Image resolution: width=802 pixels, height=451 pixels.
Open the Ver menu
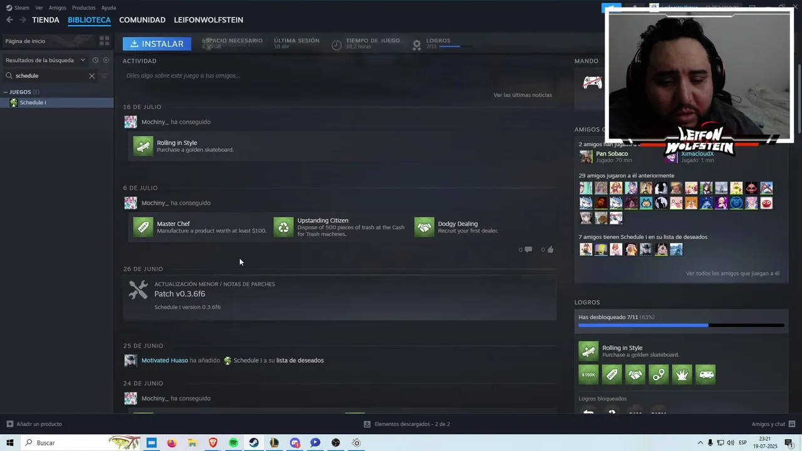pyautogui.click(x=39, y=8)
